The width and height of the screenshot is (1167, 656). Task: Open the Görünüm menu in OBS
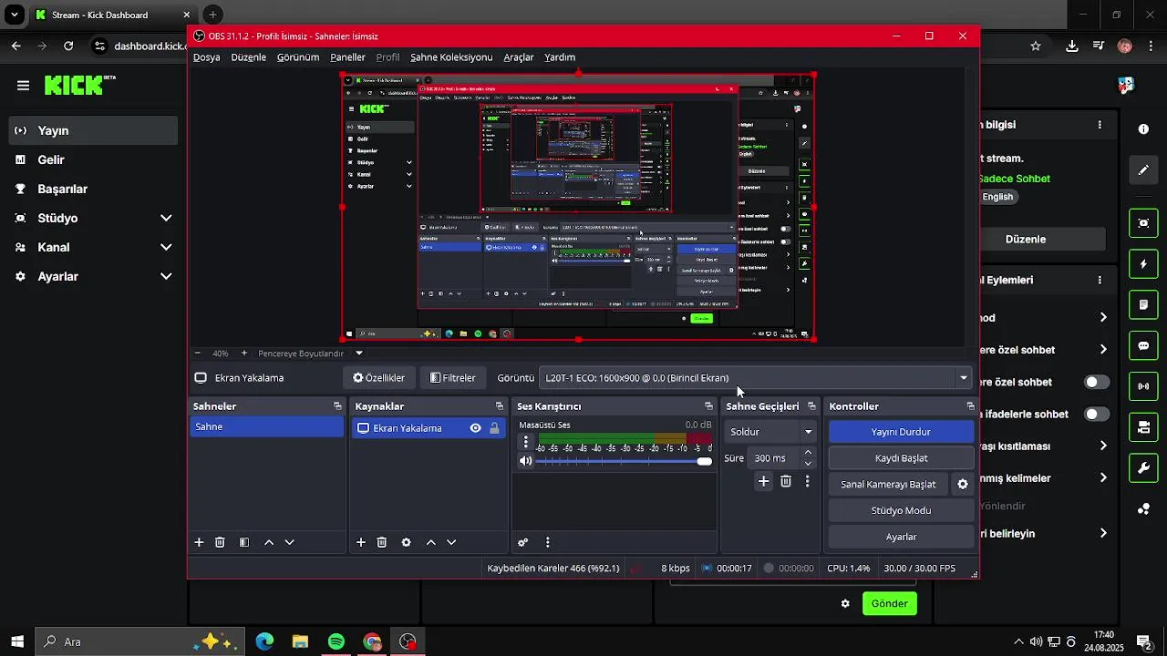[x=298, y=57]
